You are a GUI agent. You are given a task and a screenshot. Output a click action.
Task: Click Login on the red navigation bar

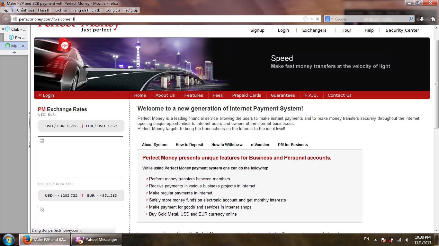(49, 95)
